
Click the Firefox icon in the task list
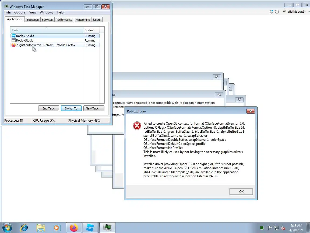point(13,45)
